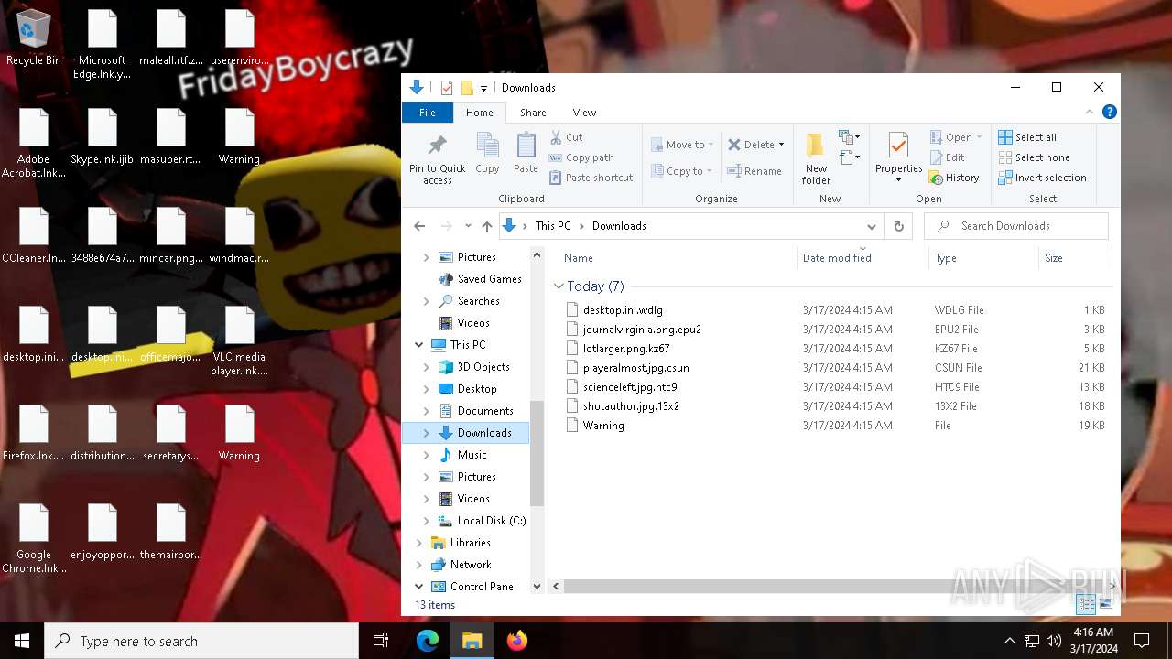The image size is (1172, 659).
Task: Click Paste shortcut command
Action: (591, 178)
